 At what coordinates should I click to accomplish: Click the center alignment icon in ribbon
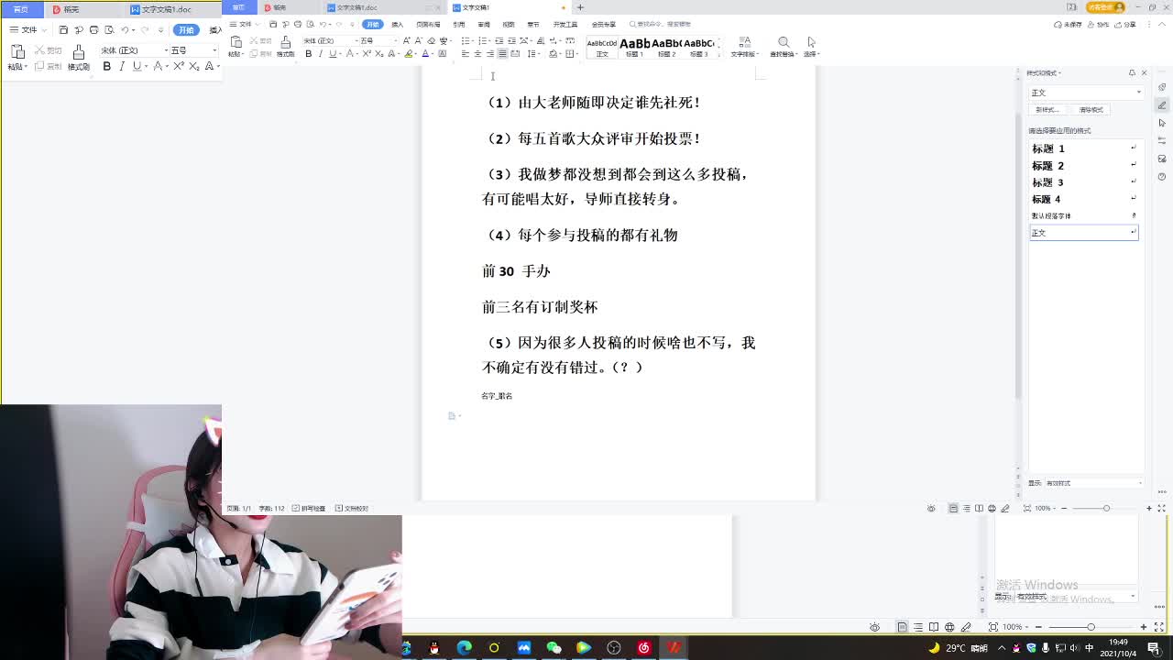coord(477,54)
